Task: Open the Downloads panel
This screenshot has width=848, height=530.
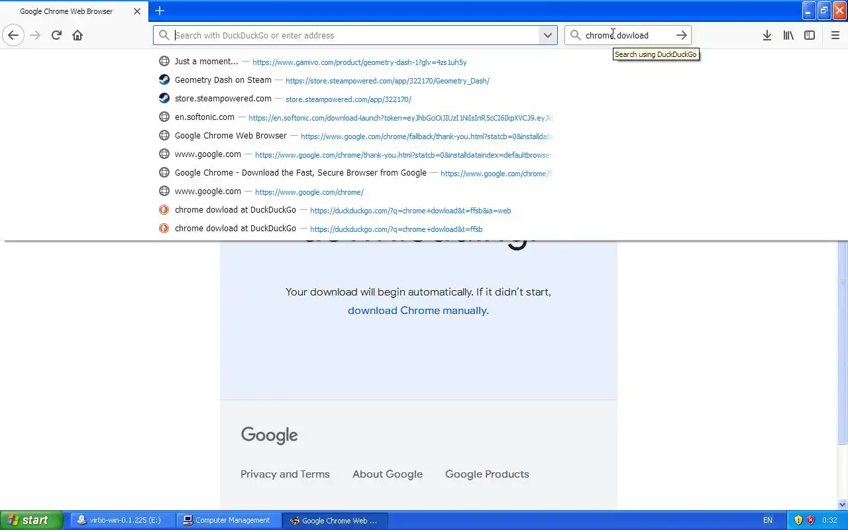Action: (x=767, y=35)
